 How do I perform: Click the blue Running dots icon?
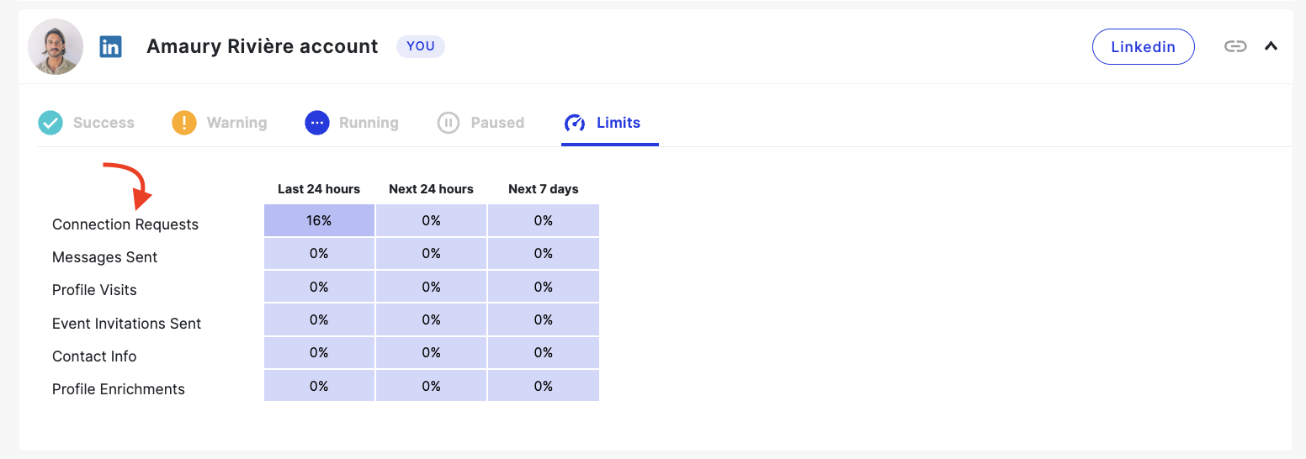[316, 123]
